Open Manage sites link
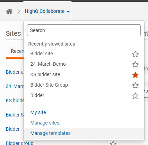The height and width of the screenshot is (145, 148). 45,123
